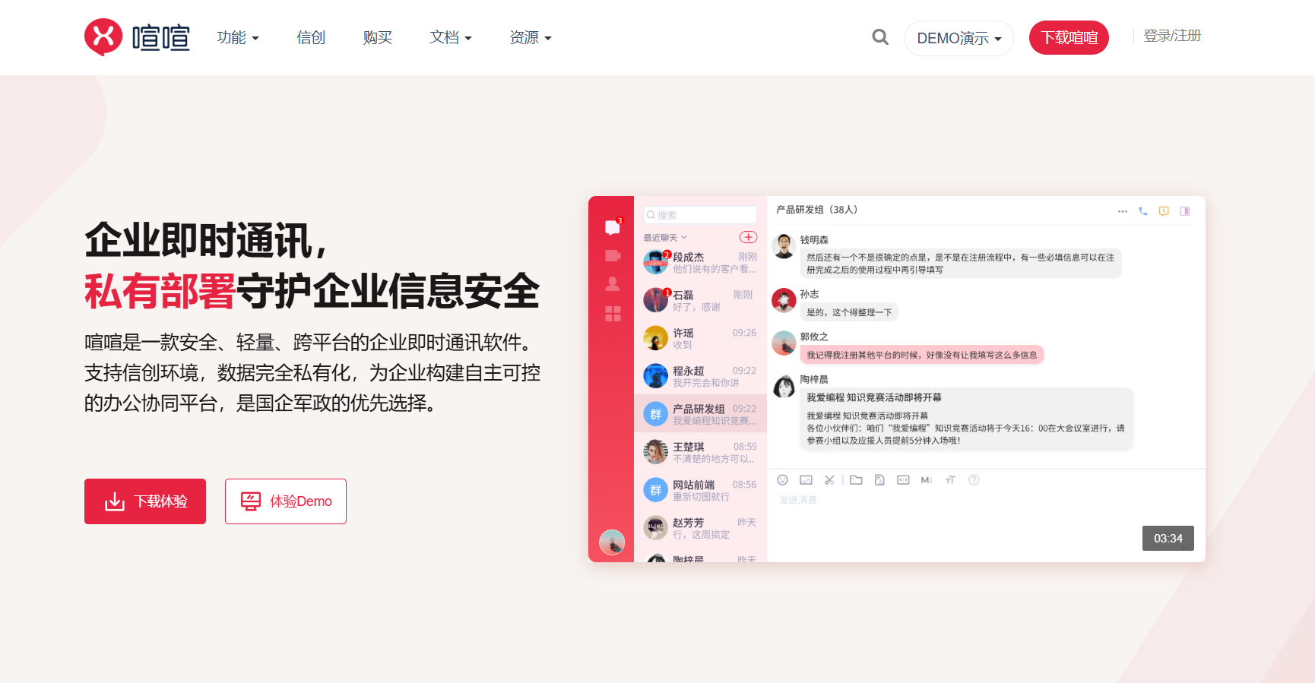Open the website search magnifier icon
The image size is (1315, 683).
click(x=880, y=36)
